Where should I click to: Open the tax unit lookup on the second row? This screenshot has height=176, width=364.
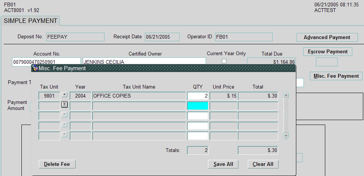click(x=64, y=105)
